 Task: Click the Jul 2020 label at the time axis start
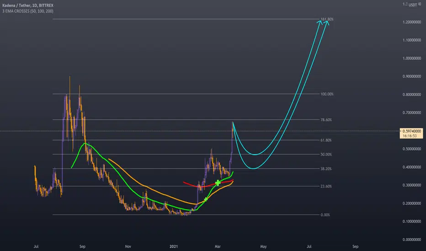click(x=36, y=246)
